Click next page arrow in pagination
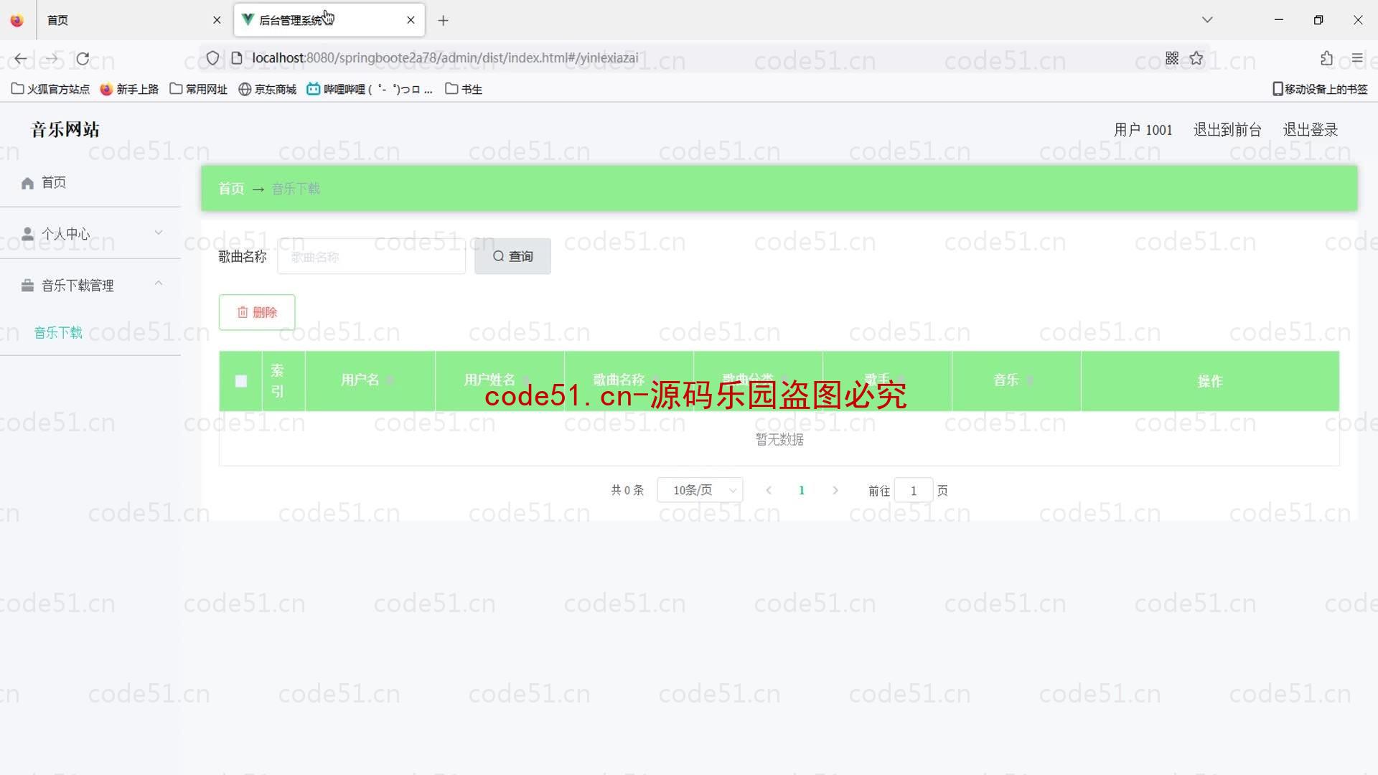This screenshot has width=1378, height=775. 834,490
